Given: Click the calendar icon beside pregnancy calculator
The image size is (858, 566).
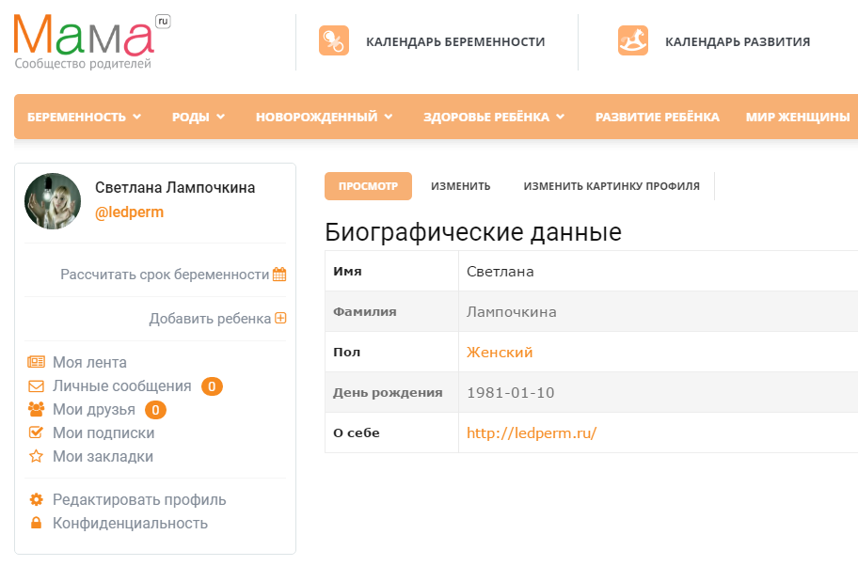Looking at the screenshot, I should click(x=279, y=275).
